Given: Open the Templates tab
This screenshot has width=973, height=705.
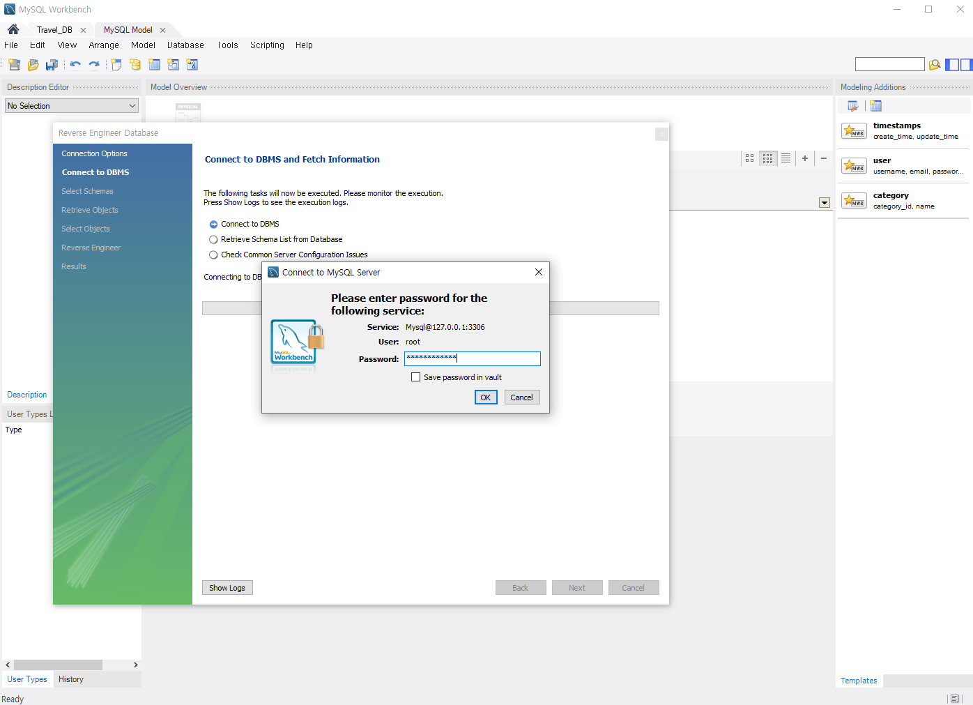Looking at the screenshot, I should point(859,681).
